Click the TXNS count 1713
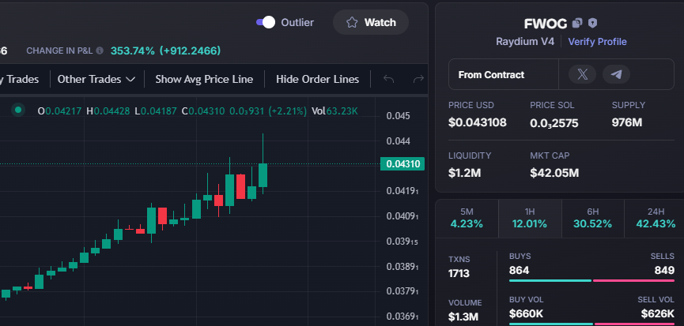The image size is (684, 326). [459, 274]
